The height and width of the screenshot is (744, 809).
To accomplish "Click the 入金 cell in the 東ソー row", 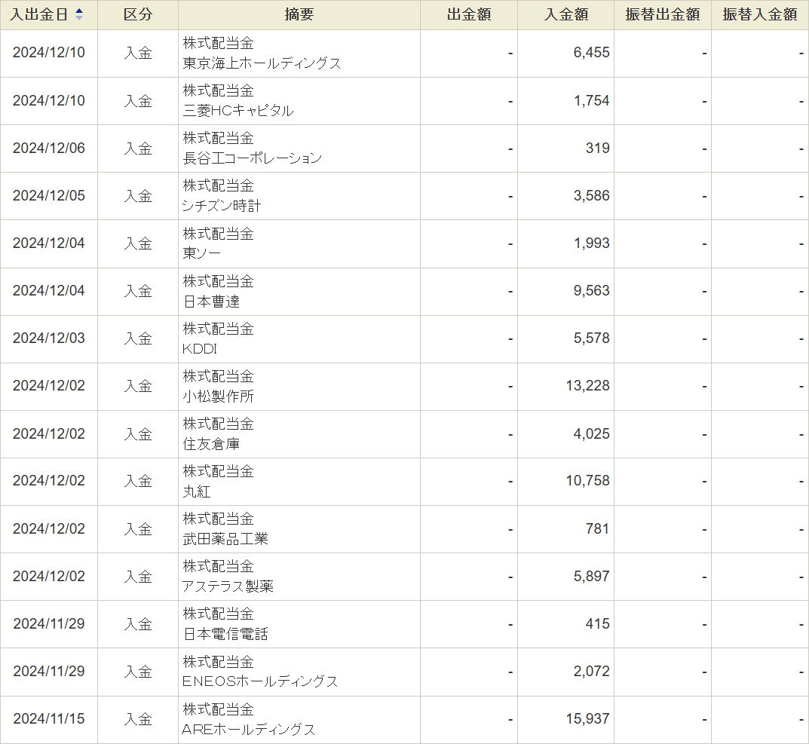I will pyautogui.click(x=138, y=243).
